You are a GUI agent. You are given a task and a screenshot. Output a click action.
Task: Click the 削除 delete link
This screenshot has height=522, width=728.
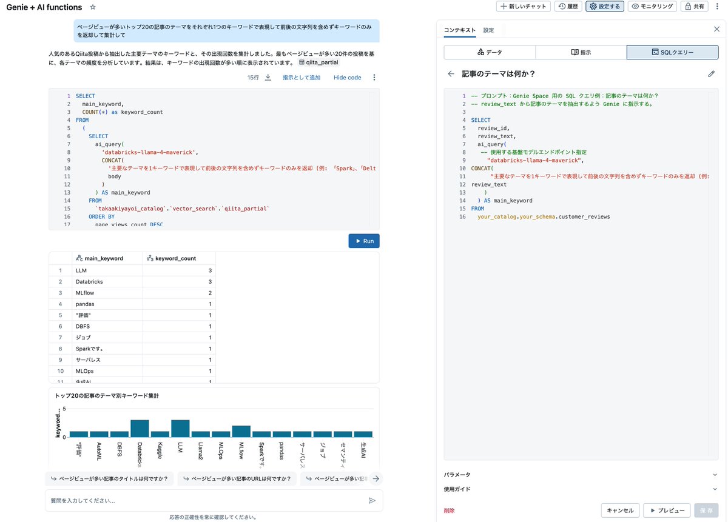(x=449, y=510)
